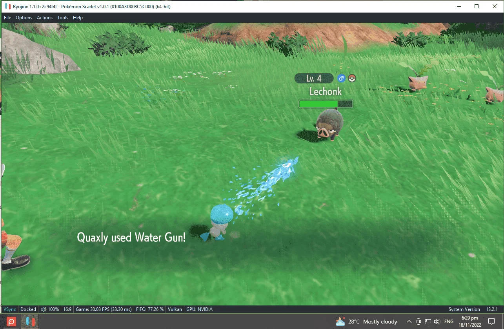Toggle the Docked mode indicator
The image size is (504, 329).
pyautogui.click(x=28, y=309)
